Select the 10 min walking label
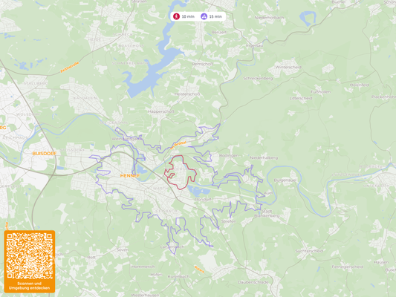Viewport: 396px width, 297px height. tap(188, 16)
